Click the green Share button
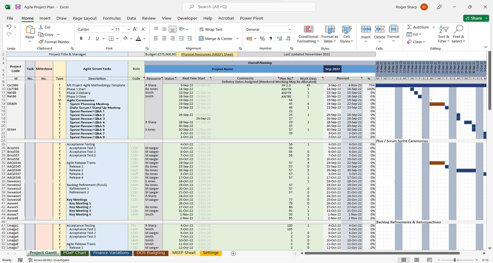This screenshot has height=263, width=493. (476, 18)
